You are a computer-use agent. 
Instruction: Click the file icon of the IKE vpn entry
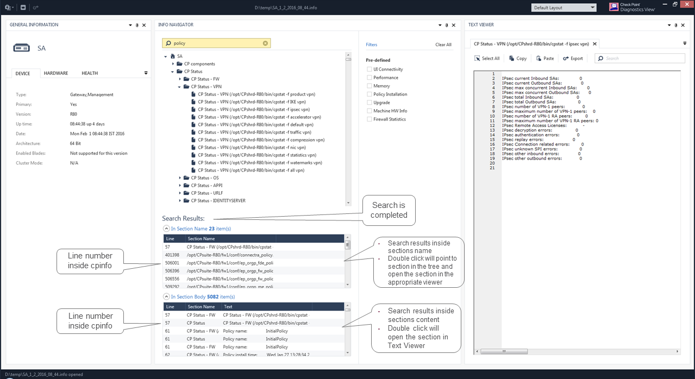click(x=193, y=102)
